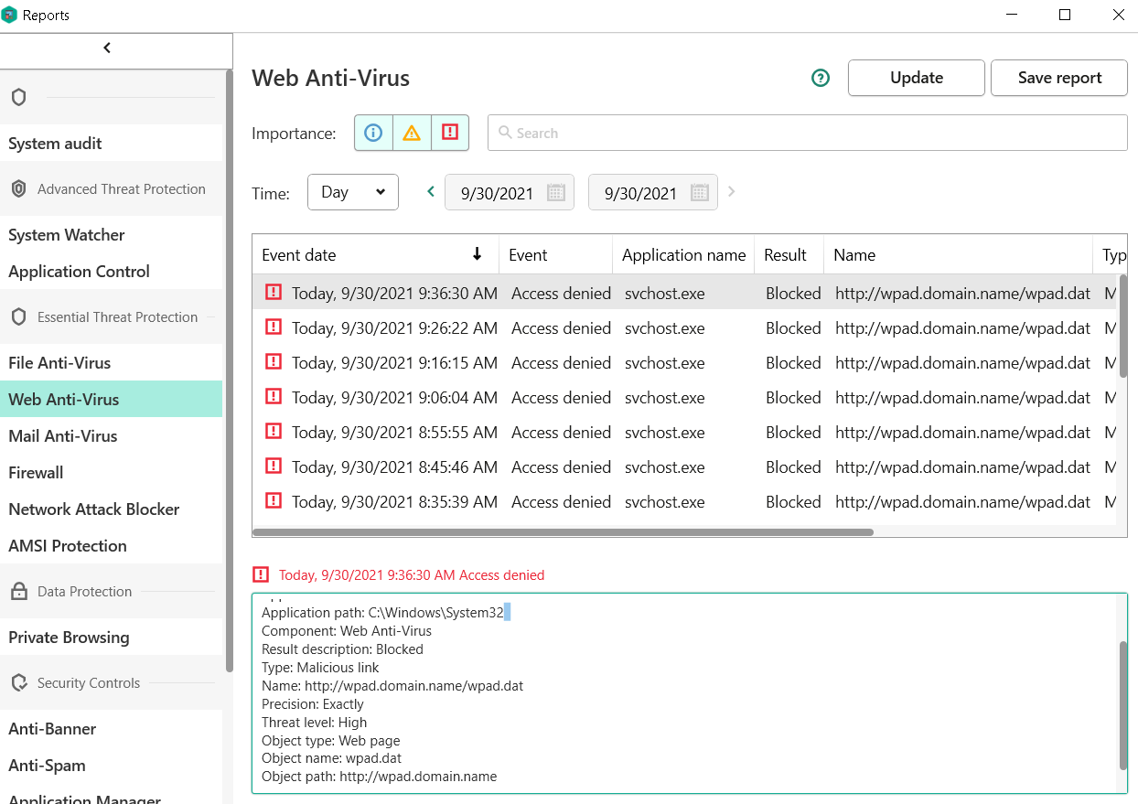Select the 8:55:55 AM event row
The height and width of the screenshot is (804, 1138).
[684, 432]
